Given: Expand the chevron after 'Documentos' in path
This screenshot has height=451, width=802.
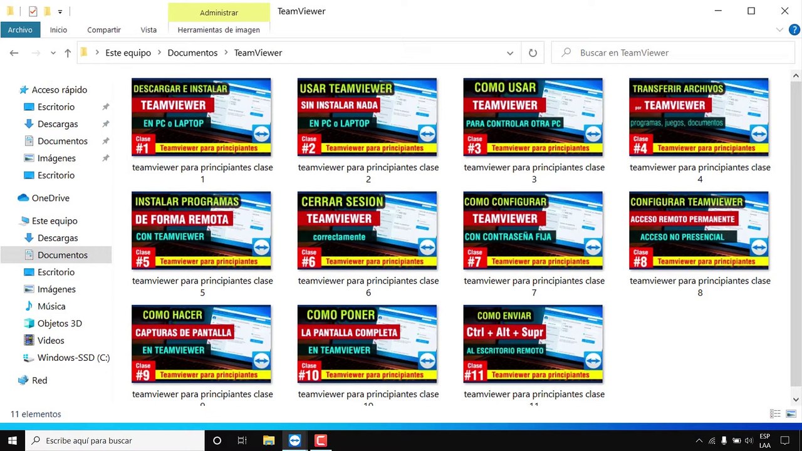Looking at the screenshot, I should pyautogui.click(x=226, y=53).
